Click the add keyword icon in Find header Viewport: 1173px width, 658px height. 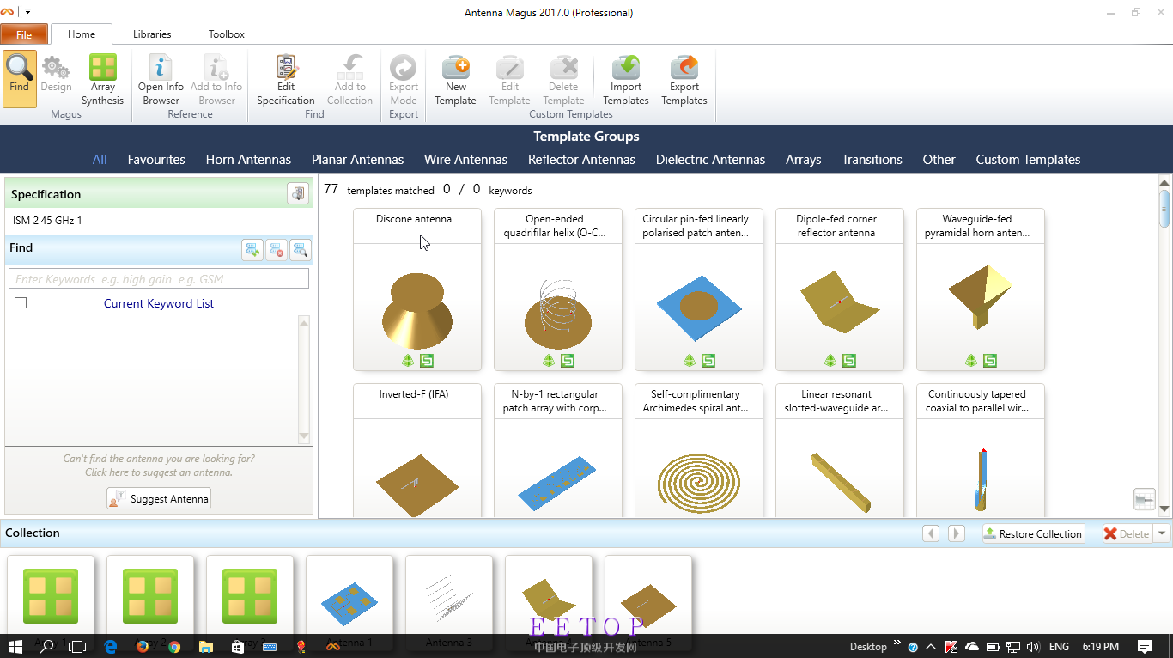click(x=252, y=250)
